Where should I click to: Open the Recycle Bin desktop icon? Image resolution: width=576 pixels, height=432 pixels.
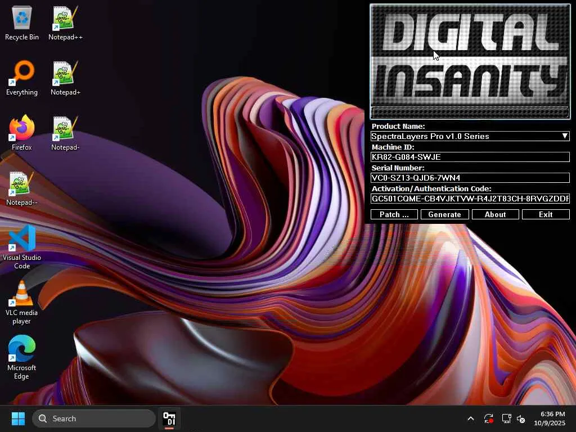[x=22, y=24]
